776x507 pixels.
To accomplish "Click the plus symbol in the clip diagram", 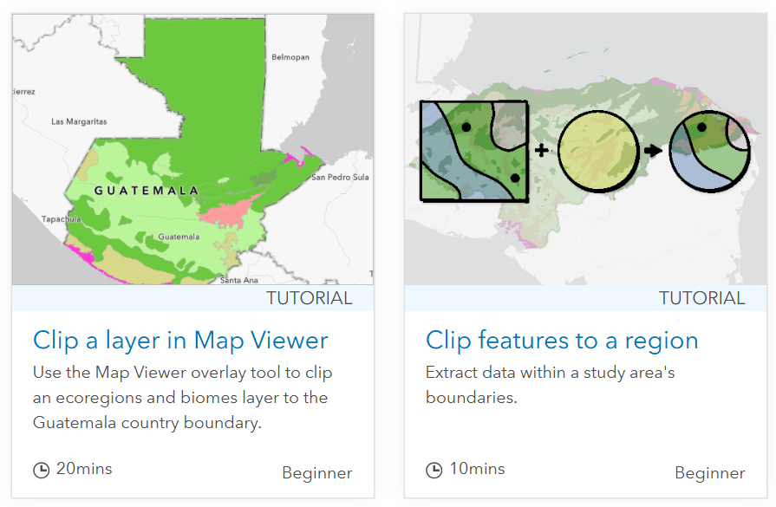I will click(542, 149).
